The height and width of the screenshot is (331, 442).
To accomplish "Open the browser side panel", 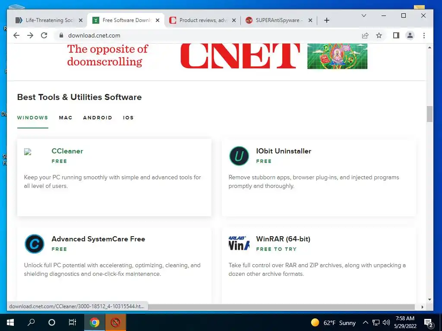I will point(396,35).
